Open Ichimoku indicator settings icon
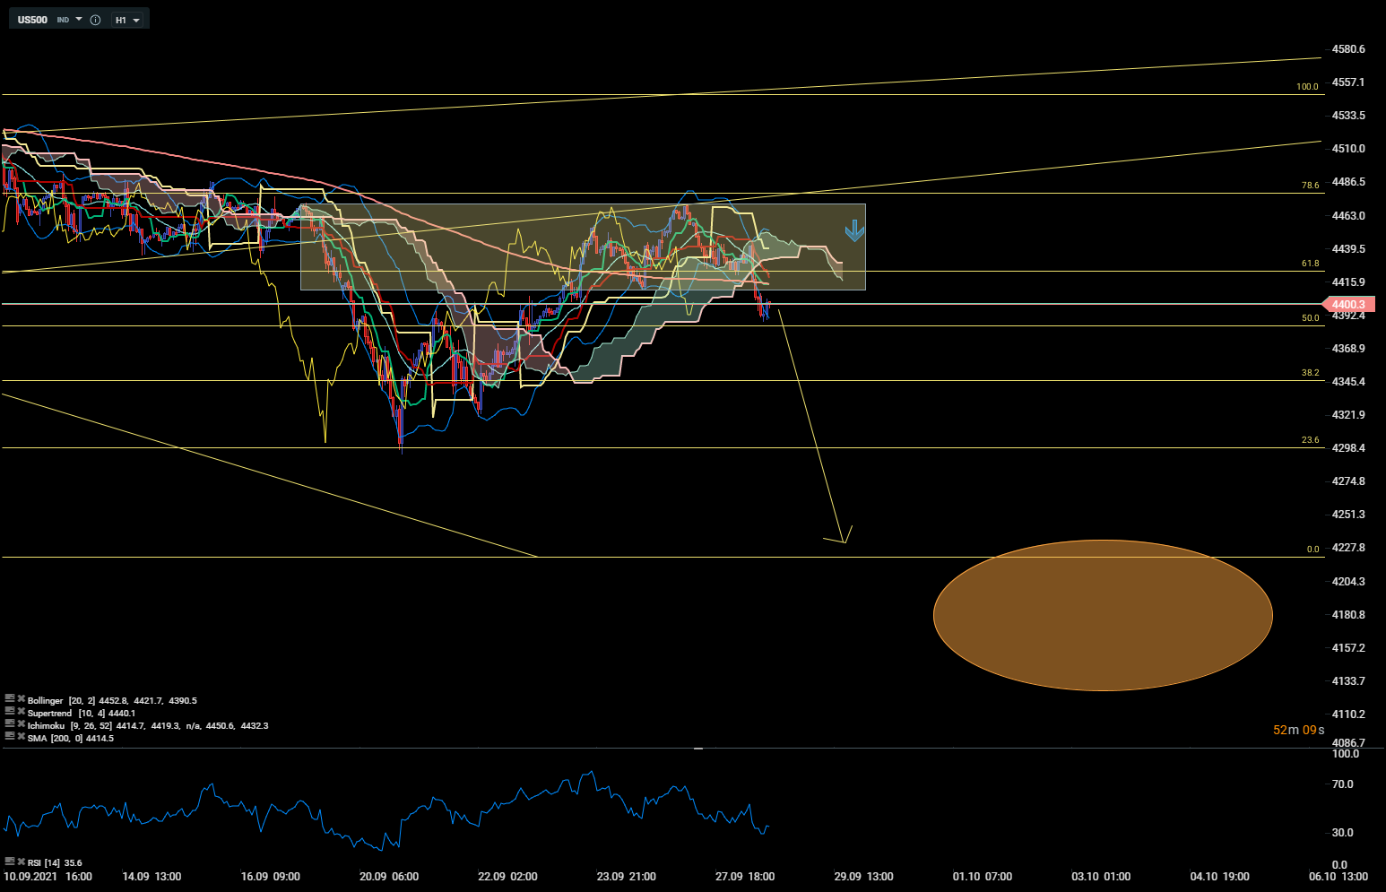This screenshot has height=892, width=1386. pos(10,724)
